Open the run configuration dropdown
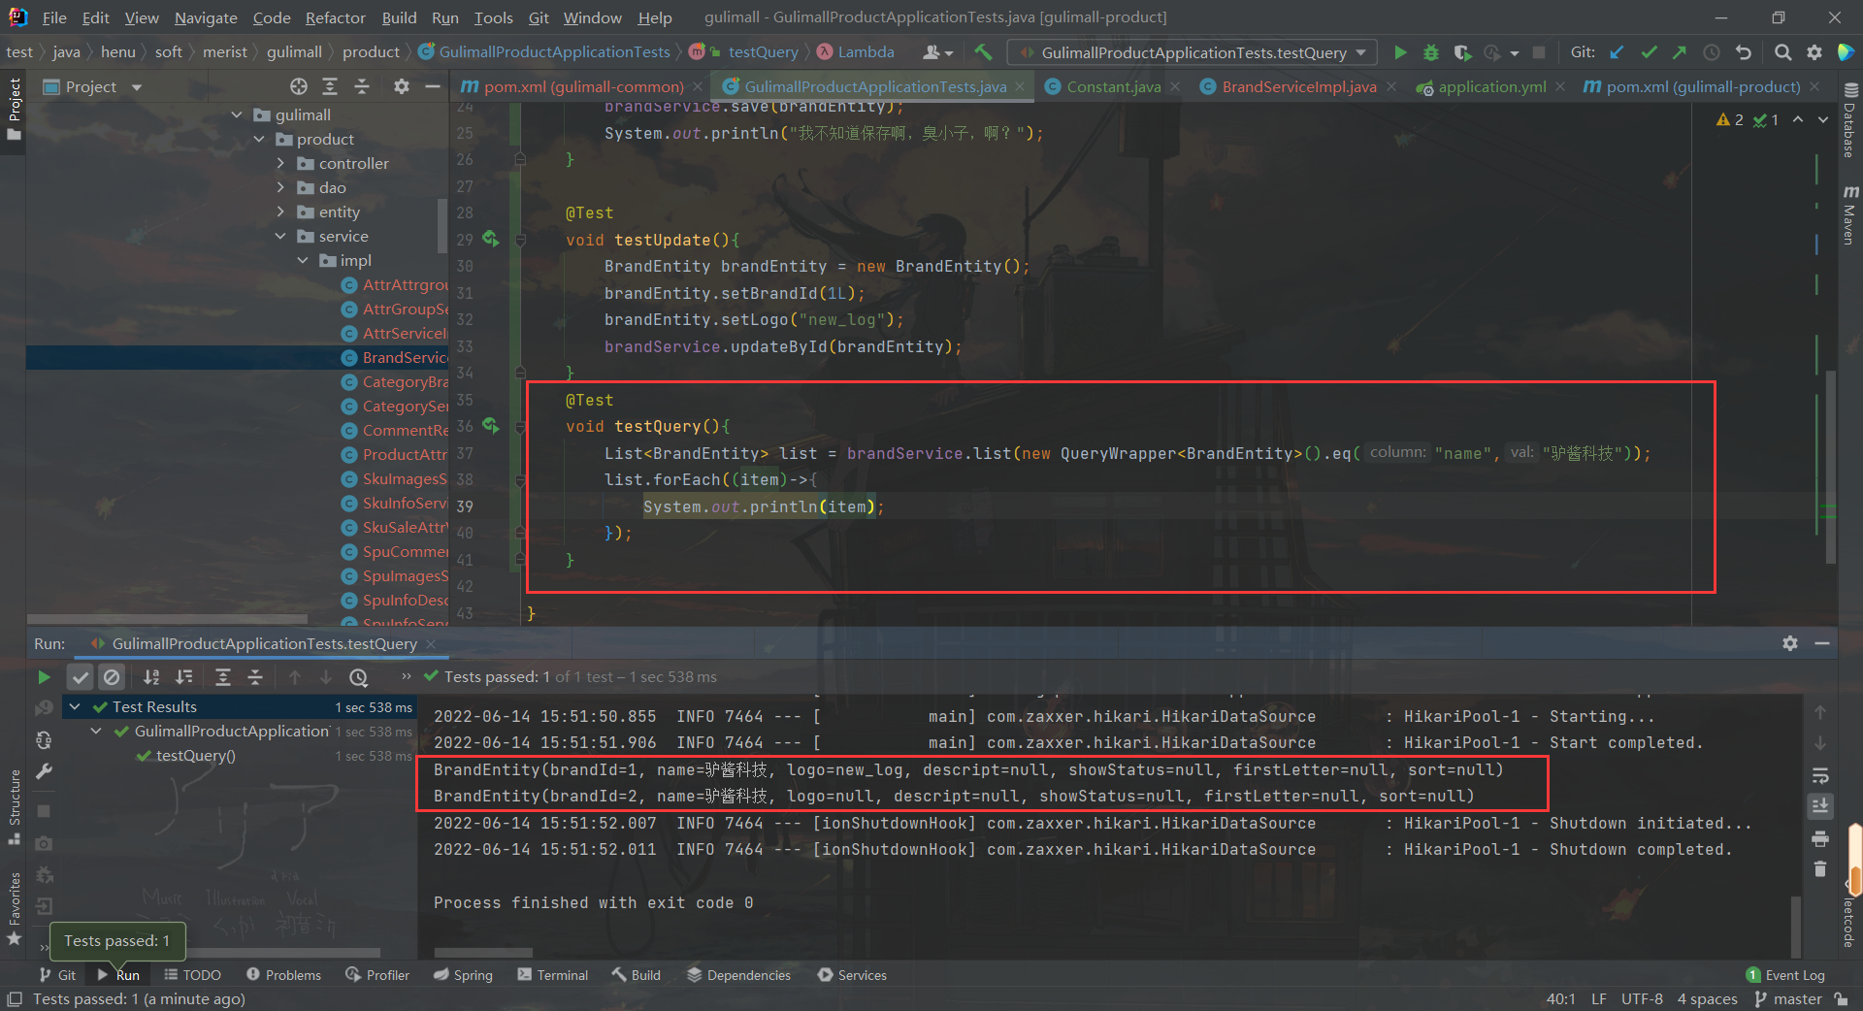1863x1011 pixels. click(x=1193, y=52)
